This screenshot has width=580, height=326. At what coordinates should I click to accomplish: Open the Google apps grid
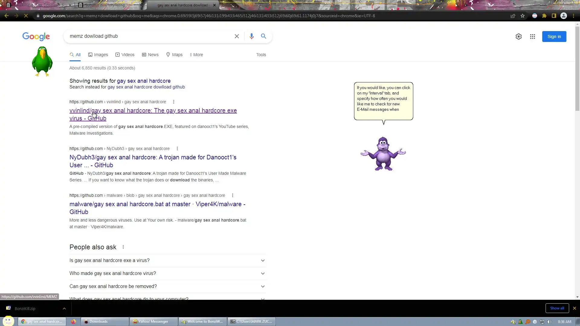(532, 37)
